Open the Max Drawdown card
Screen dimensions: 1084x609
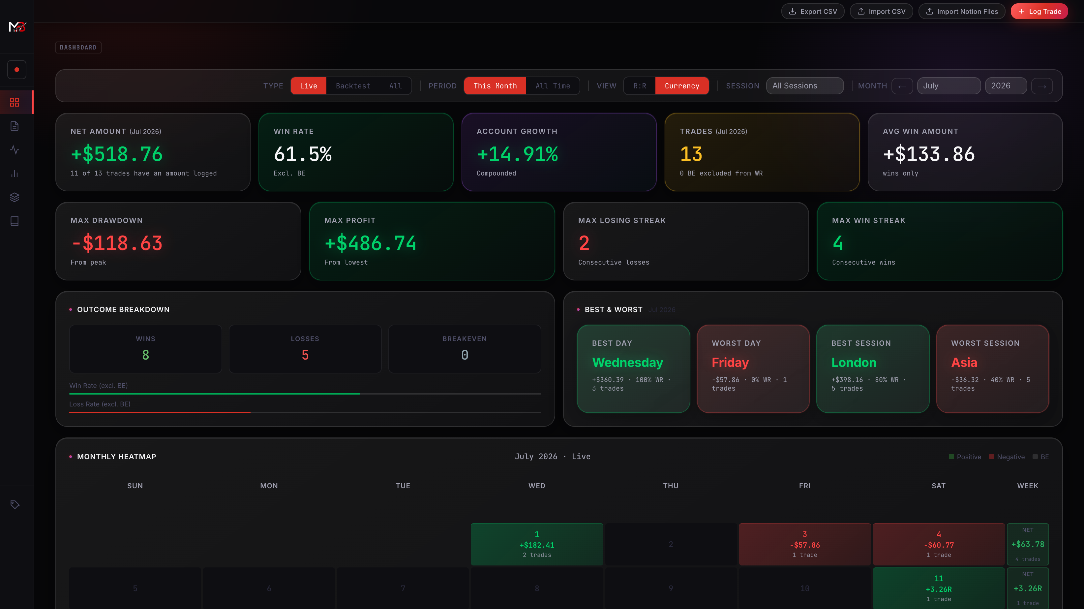pos(178,241)
